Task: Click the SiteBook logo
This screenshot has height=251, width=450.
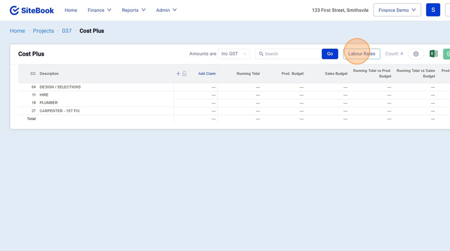Action: (x=31, y=10)
